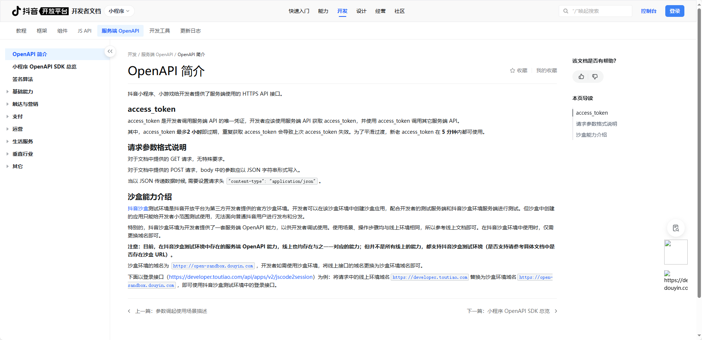Click the thumbs-up helpful icon

pyautogui.click(x=581, y=77)
